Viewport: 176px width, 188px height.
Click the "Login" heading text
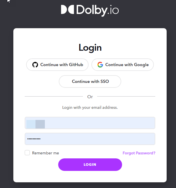pyautogui.click(x=90, y=48)
